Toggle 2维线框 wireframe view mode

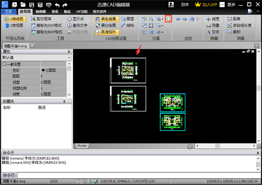(x=15, y=19)
